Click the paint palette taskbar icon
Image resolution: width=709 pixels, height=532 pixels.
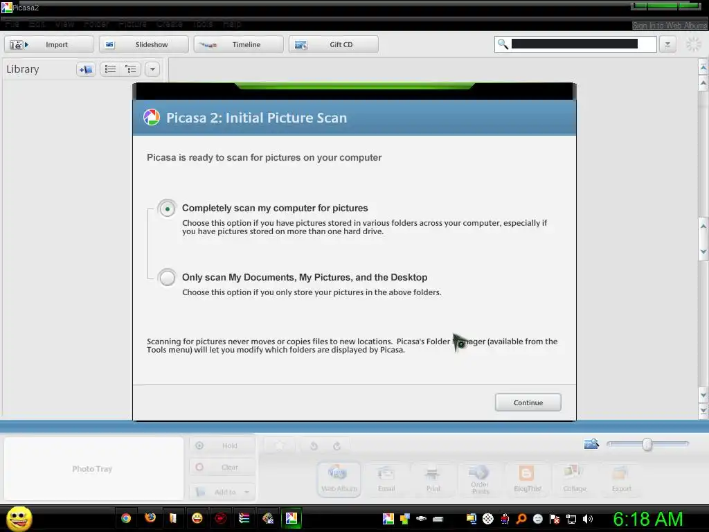point(268,518)
